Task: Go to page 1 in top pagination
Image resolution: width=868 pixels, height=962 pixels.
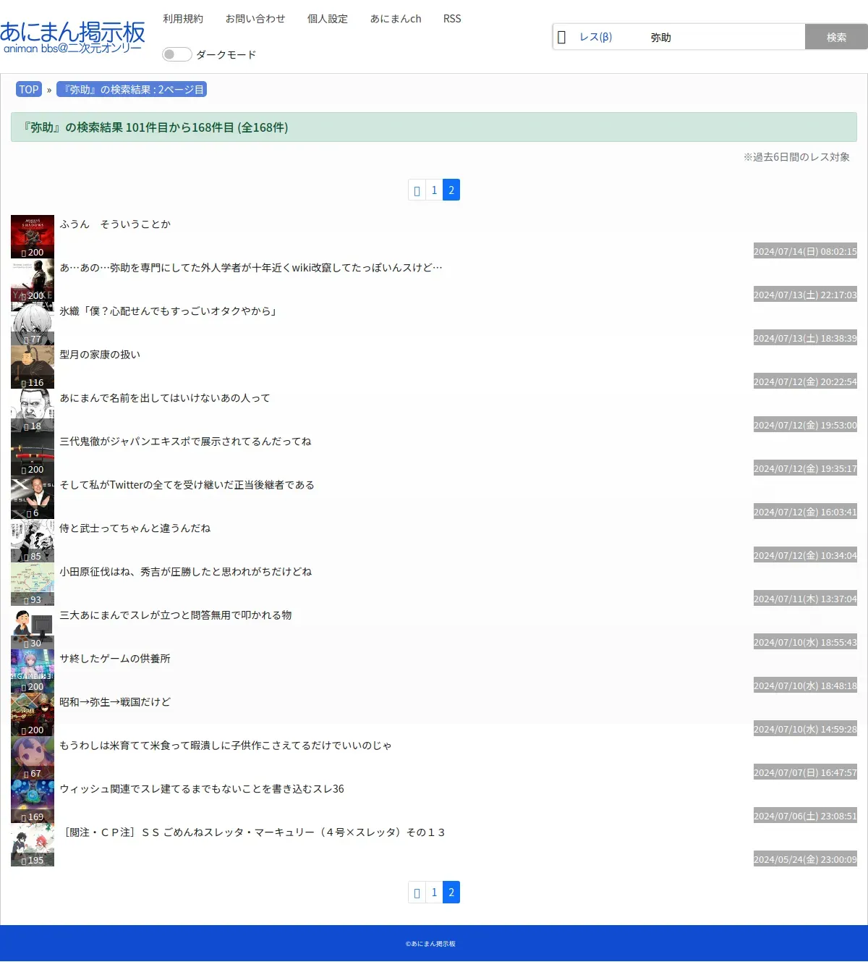Action: pyautogui.click(x=434, y=190)
